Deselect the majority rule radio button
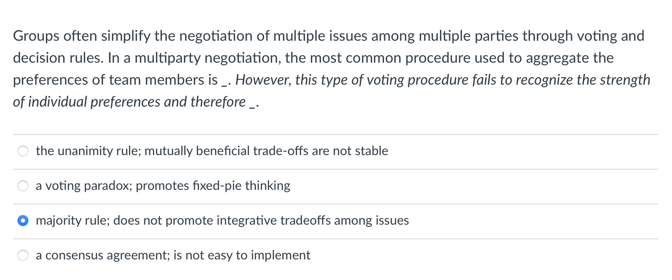Image resolution: width=672 pixels, height=280 pixels. pyautogui.click(x=23, y=220)
